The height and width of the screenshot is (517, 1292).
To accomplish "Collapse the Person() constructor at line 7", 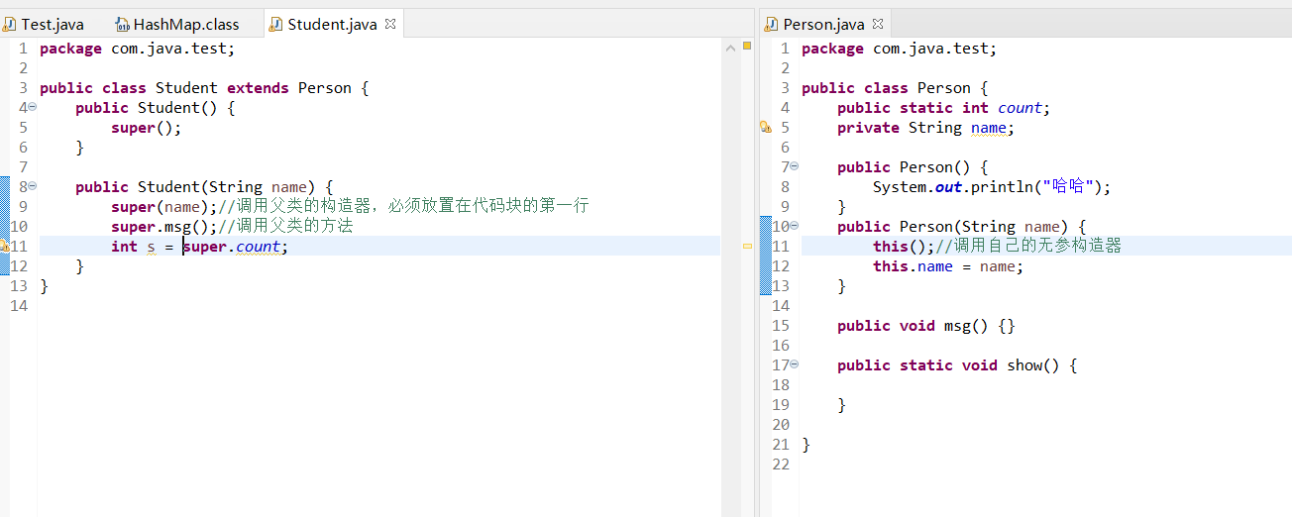I will tap(794, 166).
